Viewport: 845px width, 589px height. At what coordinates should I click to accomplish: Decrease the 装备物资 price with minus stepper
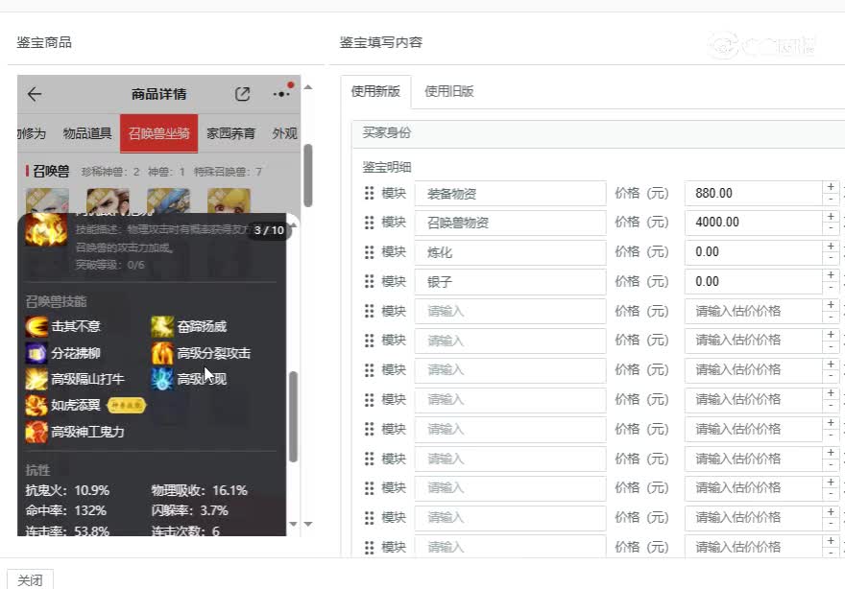831,200
